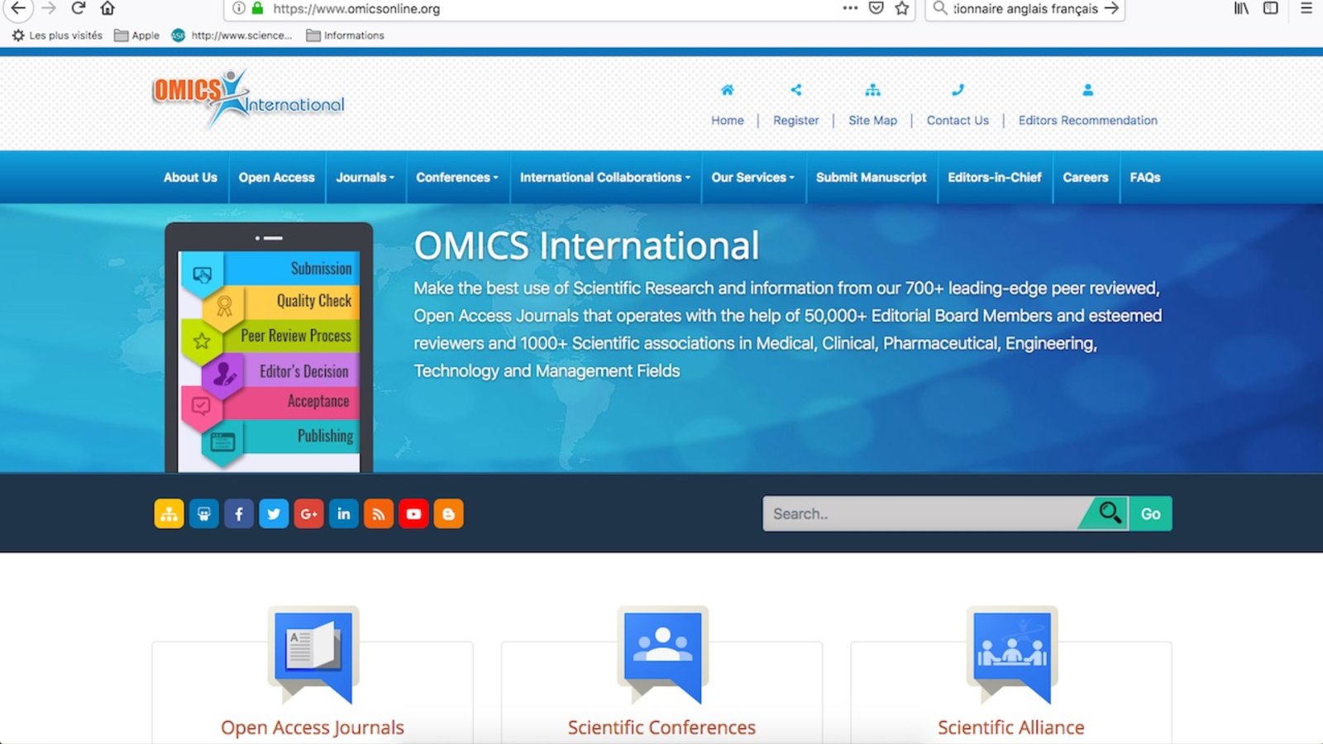
Task: Expand the Our Services dropdown
Action: [x=753, y=178]
